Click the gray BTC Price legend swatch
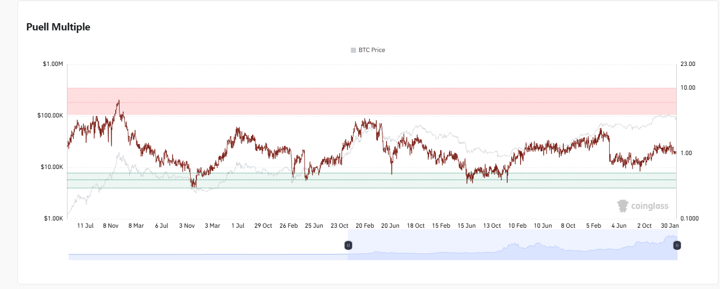 click(353, 50)
